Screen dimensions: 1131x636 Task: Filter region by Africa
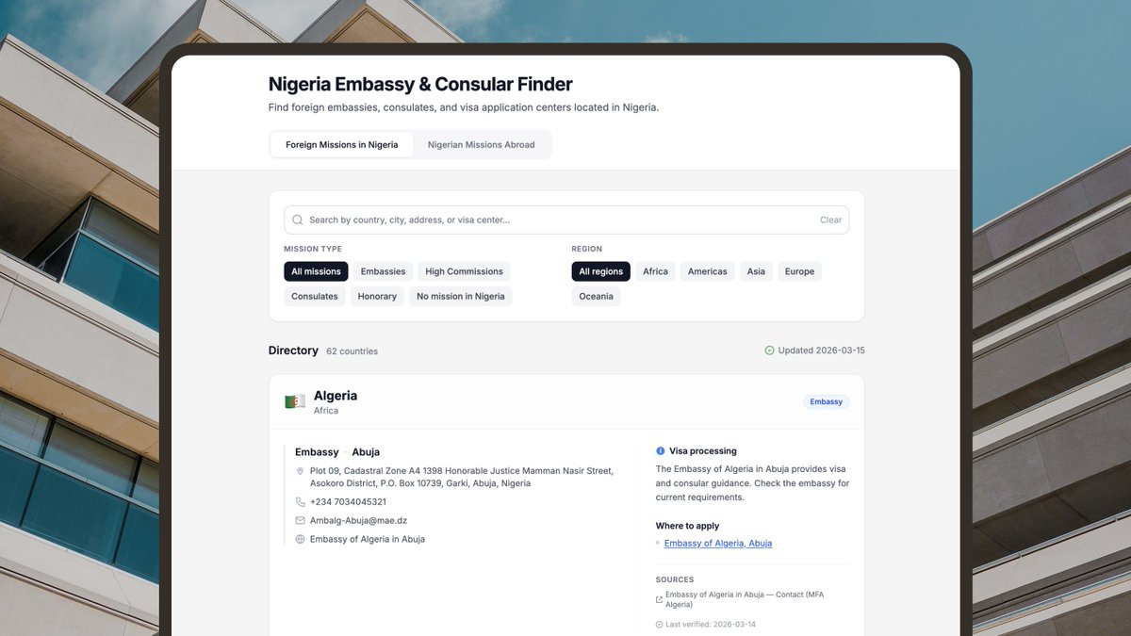click(x=655, y=271)
